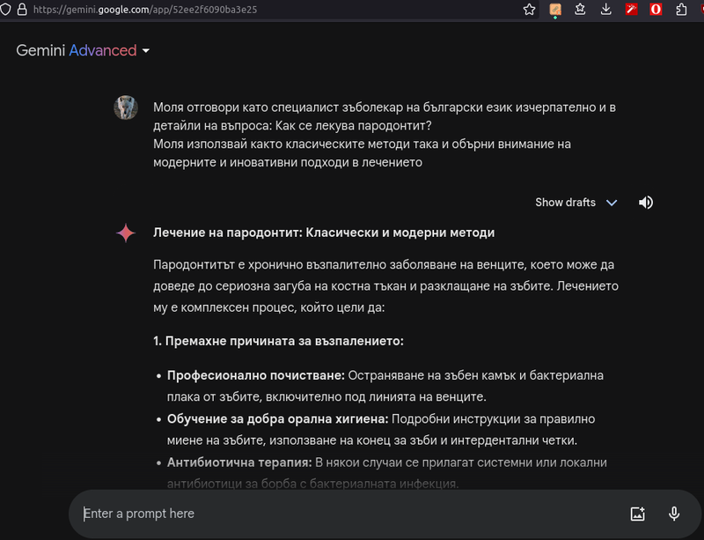This screenshot has height=540, width=704.
Task: Click the response heading "Лечение на пародонтит"
Action: click(x=324, y=233)
